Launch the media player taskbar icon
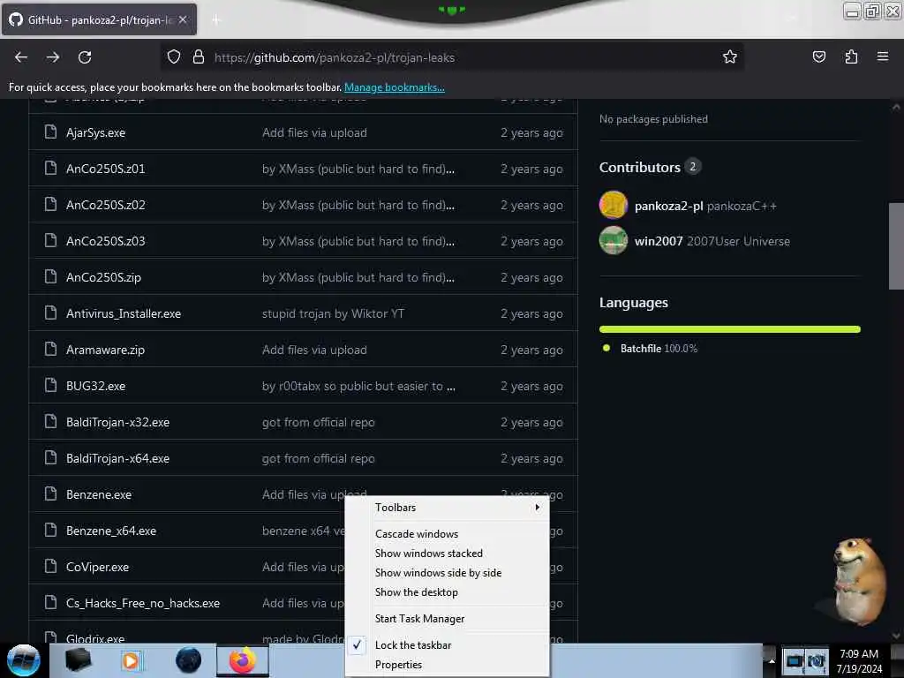The width and height of the screenshot is (904, 678). click(x=131, y=660)
